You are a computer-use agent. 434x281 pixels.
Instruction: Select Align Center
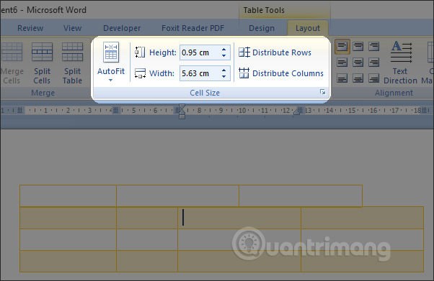pos(358,63)
